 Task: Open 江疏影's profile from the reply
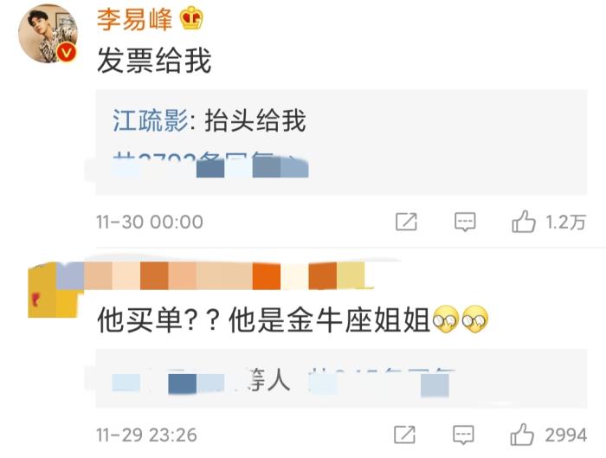point(150,120)
